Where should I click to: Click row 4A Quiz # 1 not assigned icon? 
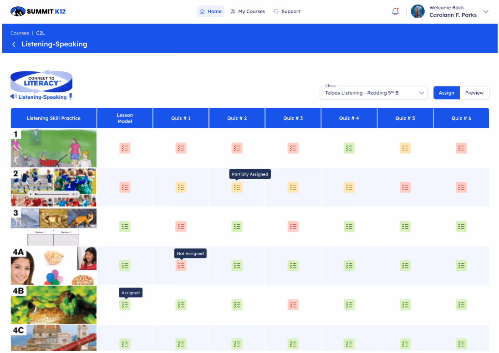[x=181, y=266]
